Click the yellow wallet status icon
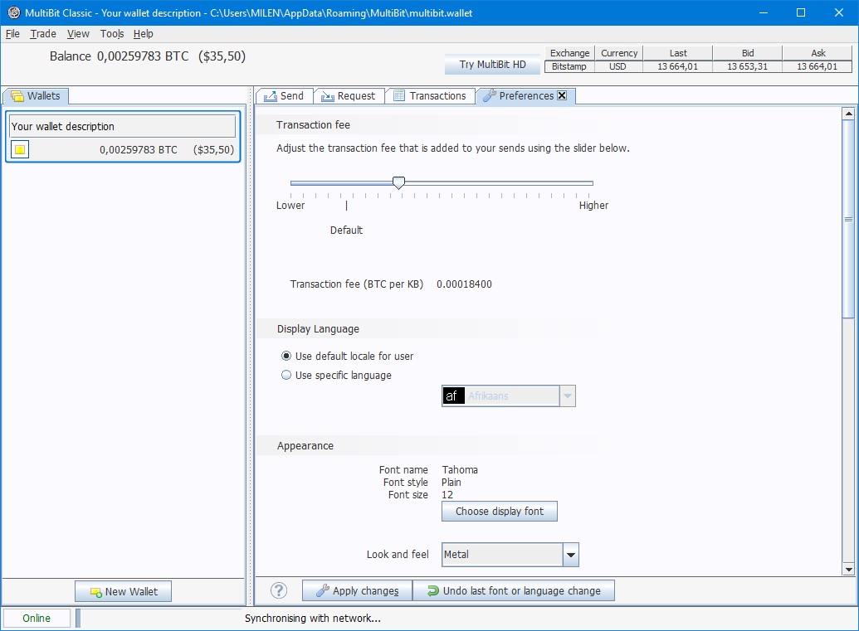This screenshot has width=859, height=631. [x=20, y=149]
